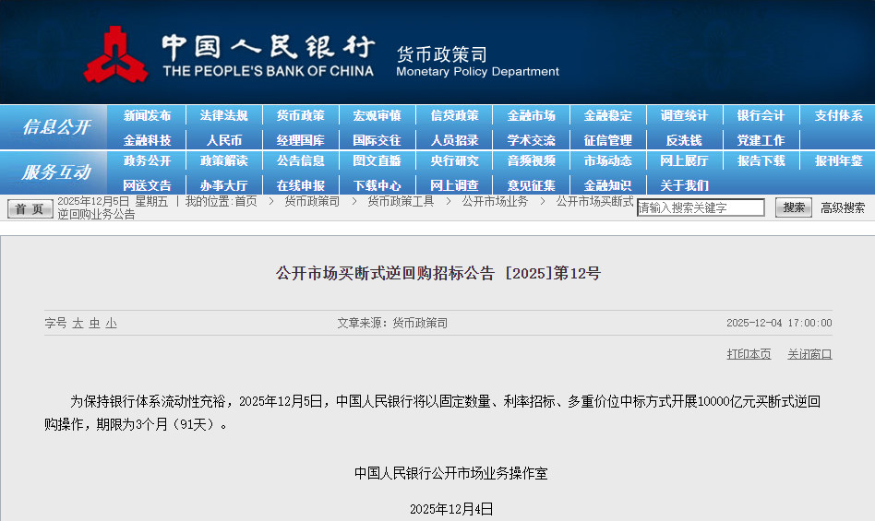Navigate to 下载中心

pyautogui.click(x=377, y=184)
